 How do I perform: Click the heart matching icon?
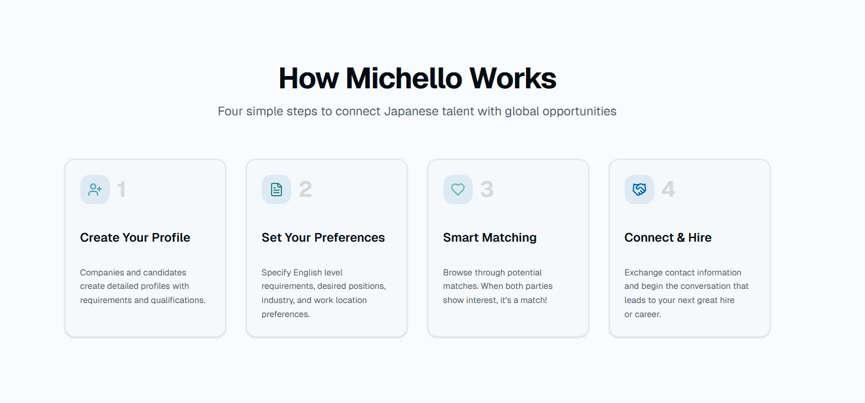click(x=458, y=190)
